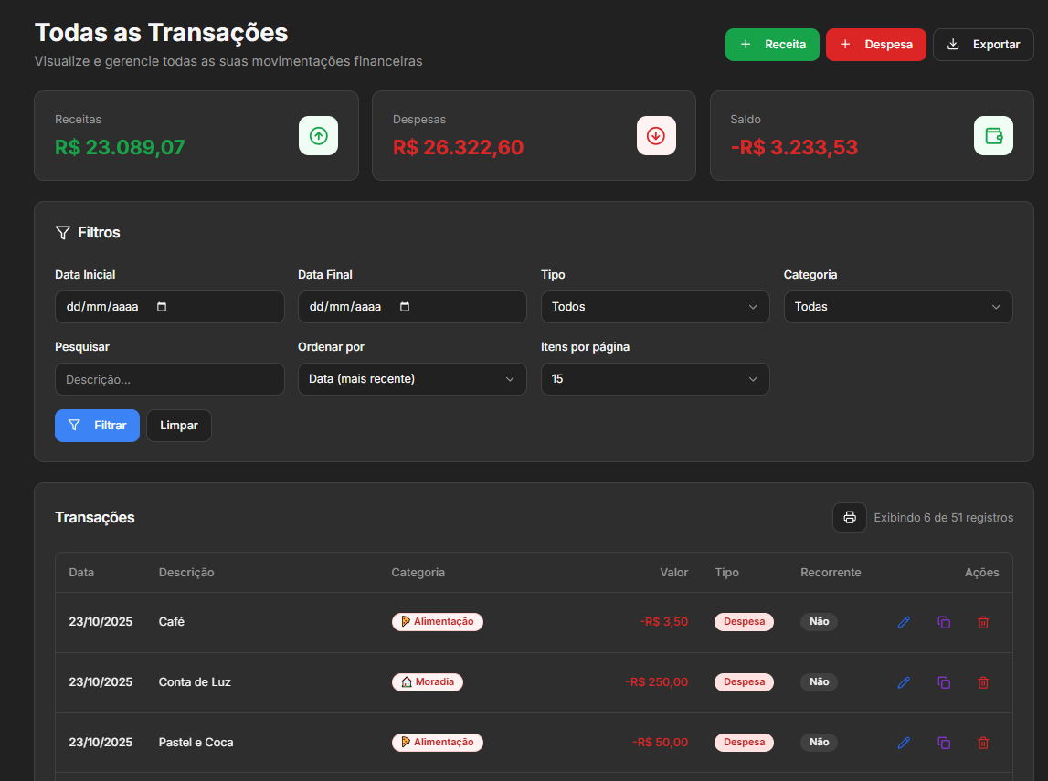Expand the Categoria dropdown showing Todas
The image size is (1048, 781).
click(x=897, y=307)
